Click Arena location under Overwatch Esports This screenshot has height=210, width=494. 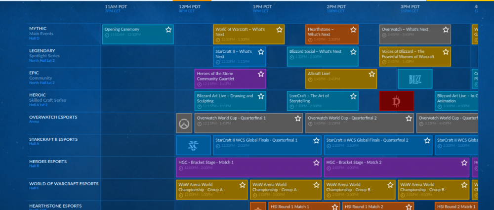(x=34, y=122)
